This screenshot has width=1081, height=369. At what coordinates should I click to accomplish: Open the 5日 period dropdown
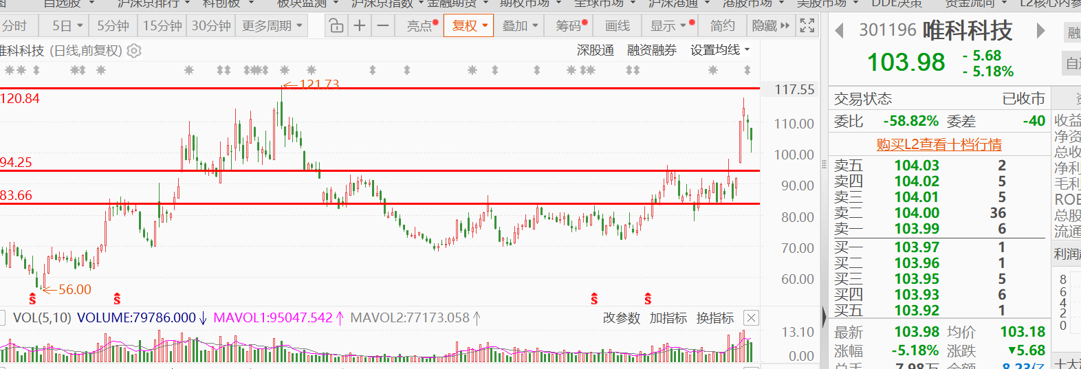coord(67,26)
